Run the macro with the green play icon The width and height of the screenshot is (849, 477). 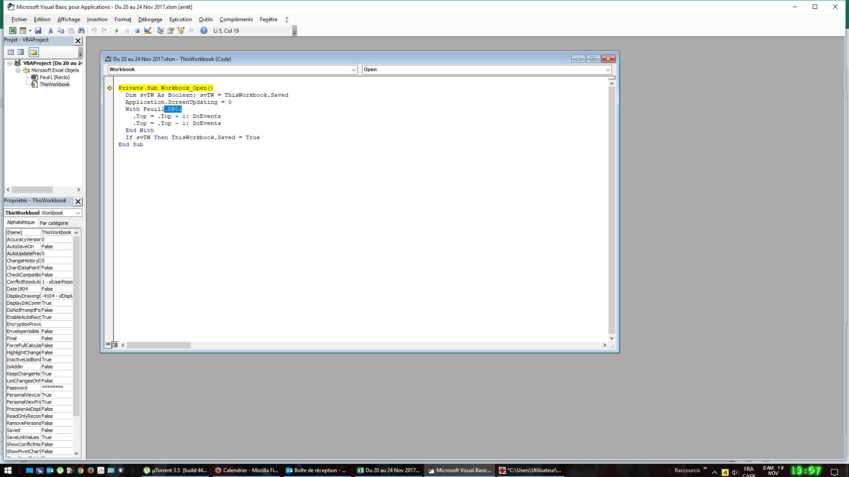click(x=117, y=30)
